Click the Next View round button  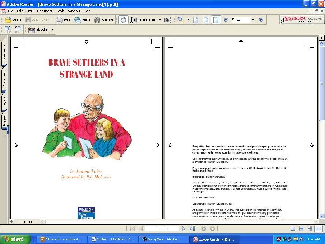pyautogui.click(x=212, y=229)
